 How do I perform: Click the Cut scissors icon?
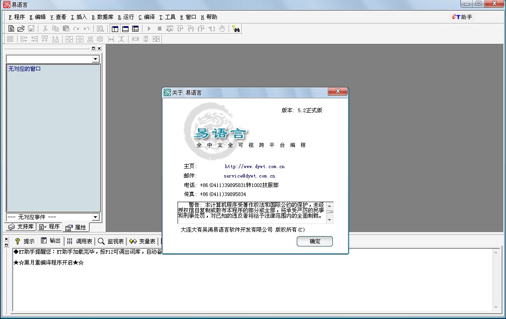point(45,29)
